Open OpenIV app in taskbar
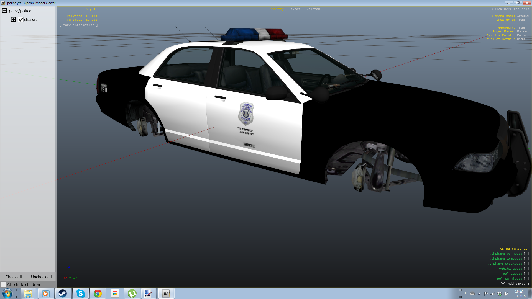Screen dimensions: 532x299 [x=166, y=293]
